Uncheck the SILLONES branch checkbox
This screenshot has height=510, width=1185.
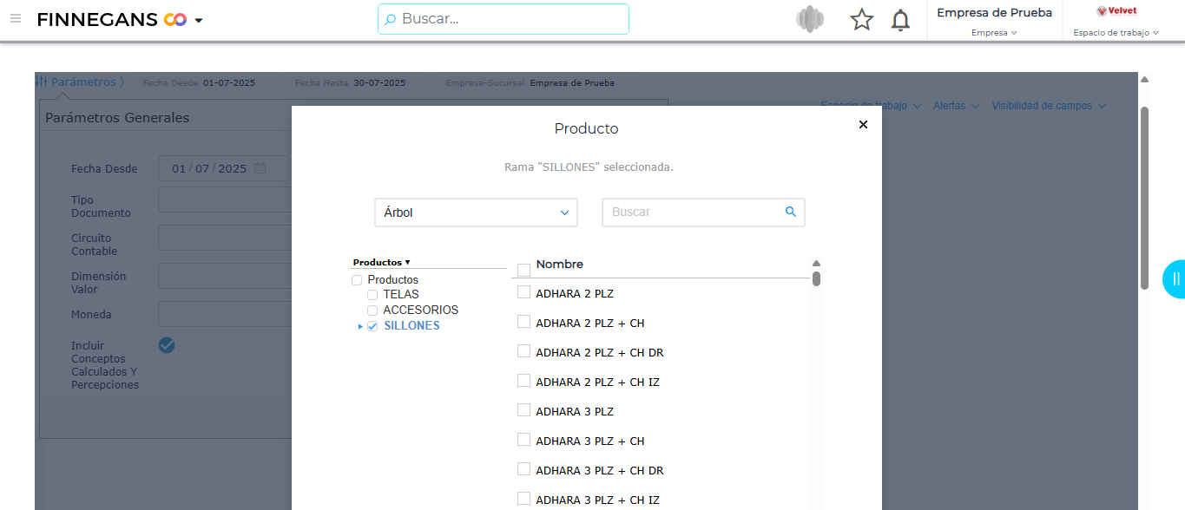coord(372,326)
